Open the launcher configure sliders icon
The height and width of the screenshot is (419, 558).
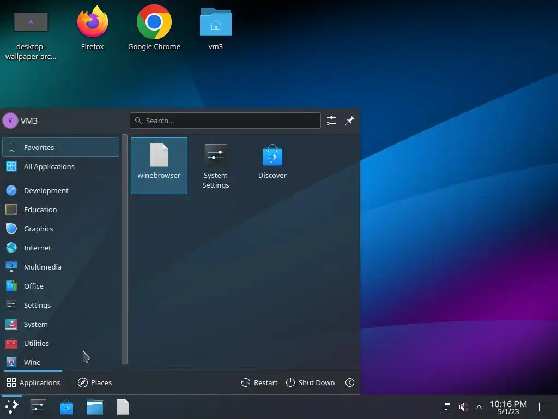(331, 121)
